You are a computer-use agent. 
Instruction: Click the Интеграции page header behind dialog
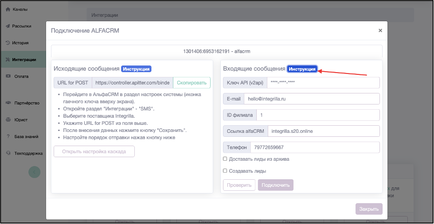click(105, 15)
